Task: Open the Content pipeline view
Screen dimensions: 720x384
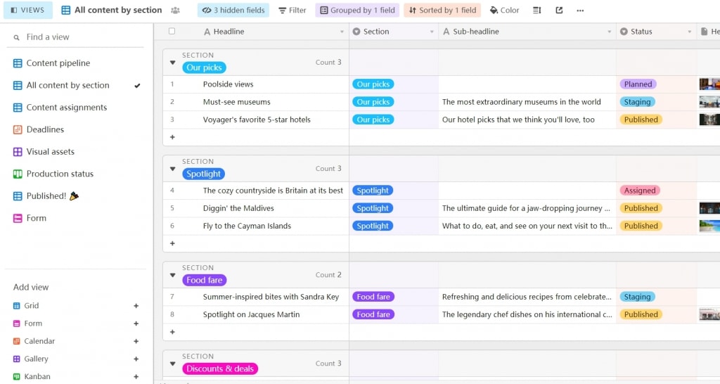Action: (58, 63)
